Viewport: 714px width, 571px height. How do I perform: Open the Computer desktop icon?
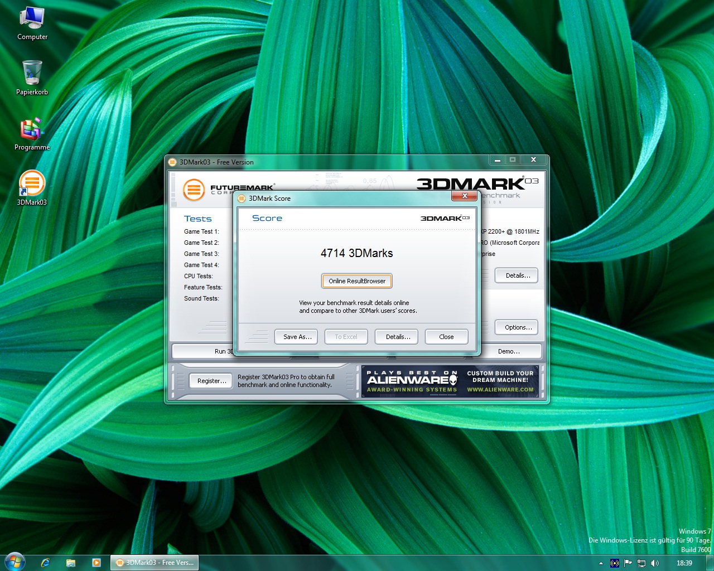pos(32,18)
